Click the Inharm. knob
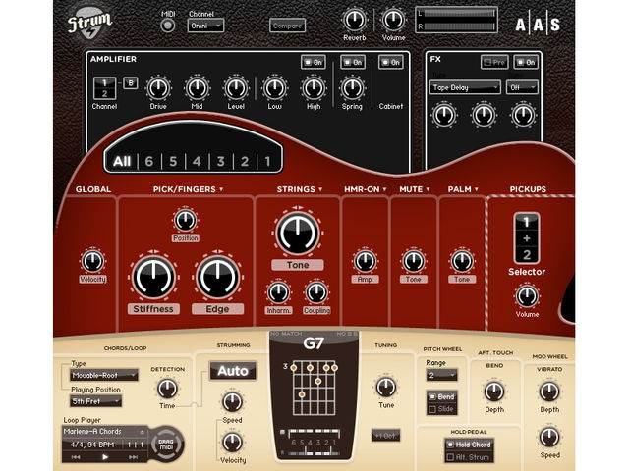This screenshot has width=629, height=471. (278, 292)
